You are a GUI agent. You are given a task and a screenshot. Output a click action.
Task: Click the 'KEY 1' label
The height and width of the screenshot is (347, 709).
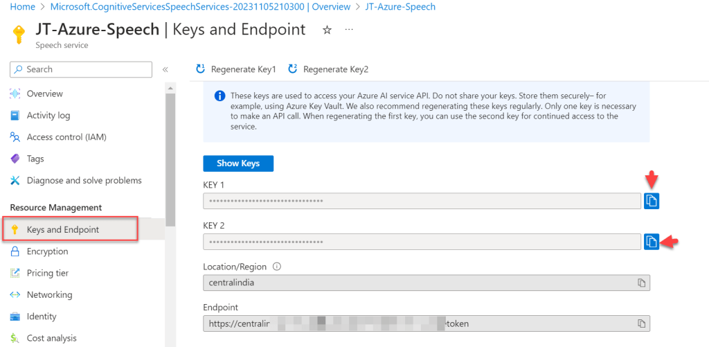click(213, 185)
